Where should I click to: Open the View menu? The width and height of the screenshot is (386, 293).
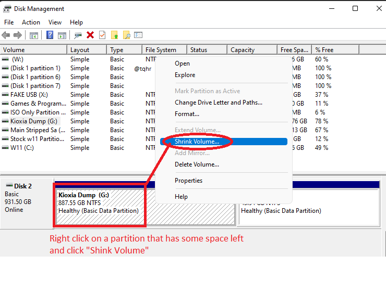tap(55, 22)
